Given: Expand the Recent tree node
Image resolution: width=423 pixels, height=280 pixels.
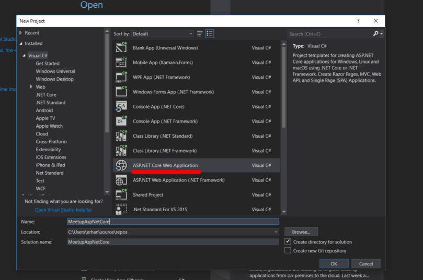Looking at the screenshot, I should click(21, 33).
